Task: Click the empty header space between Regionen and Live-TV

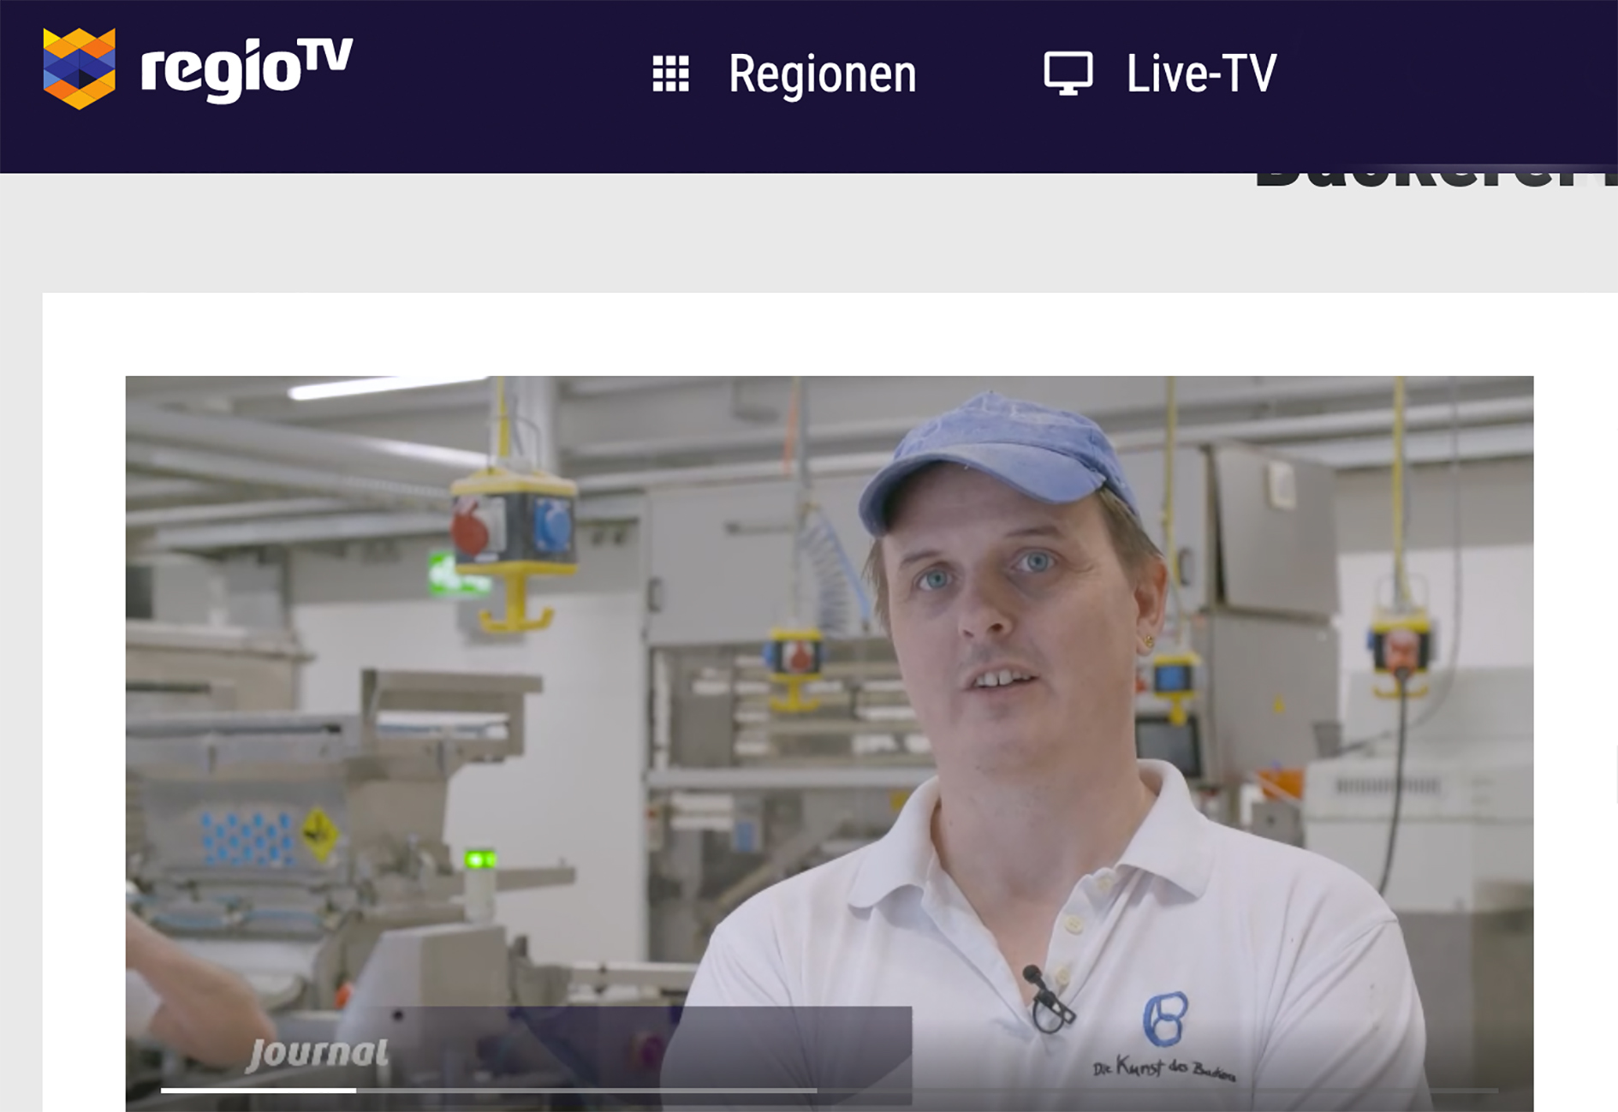Action: (980, 74)
